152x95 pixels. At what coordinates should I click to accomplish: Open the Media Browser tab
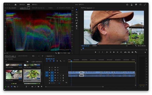coord(23,56)
